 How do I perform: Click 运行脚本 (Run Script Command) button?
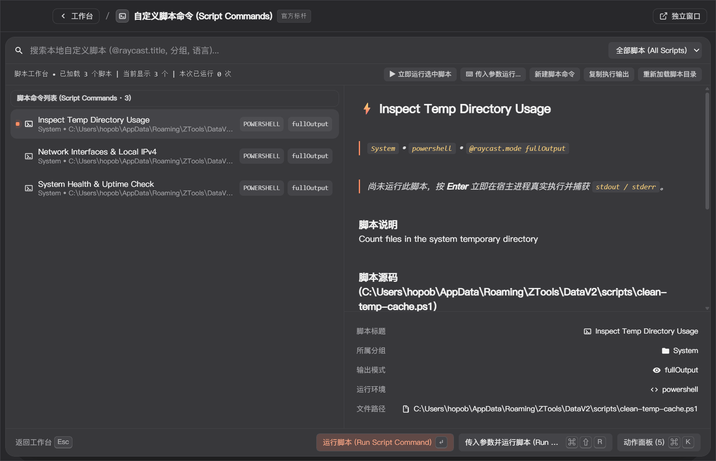[385, 442]
